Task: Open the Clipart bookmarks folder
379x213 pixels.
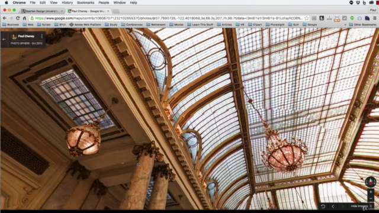Action: (x=255, y=25)
